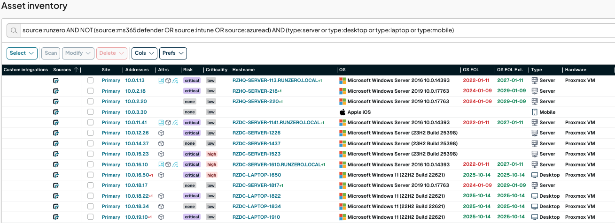Sort by the Criticality column header
The image size is (615, 223).
tap(217, 70)
